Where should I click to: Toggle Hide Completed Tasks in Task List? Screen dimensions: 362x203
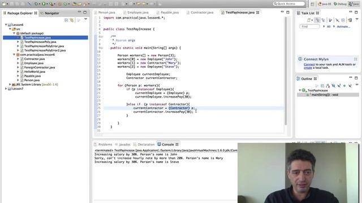pyautogui.click(x=337, y=20)
